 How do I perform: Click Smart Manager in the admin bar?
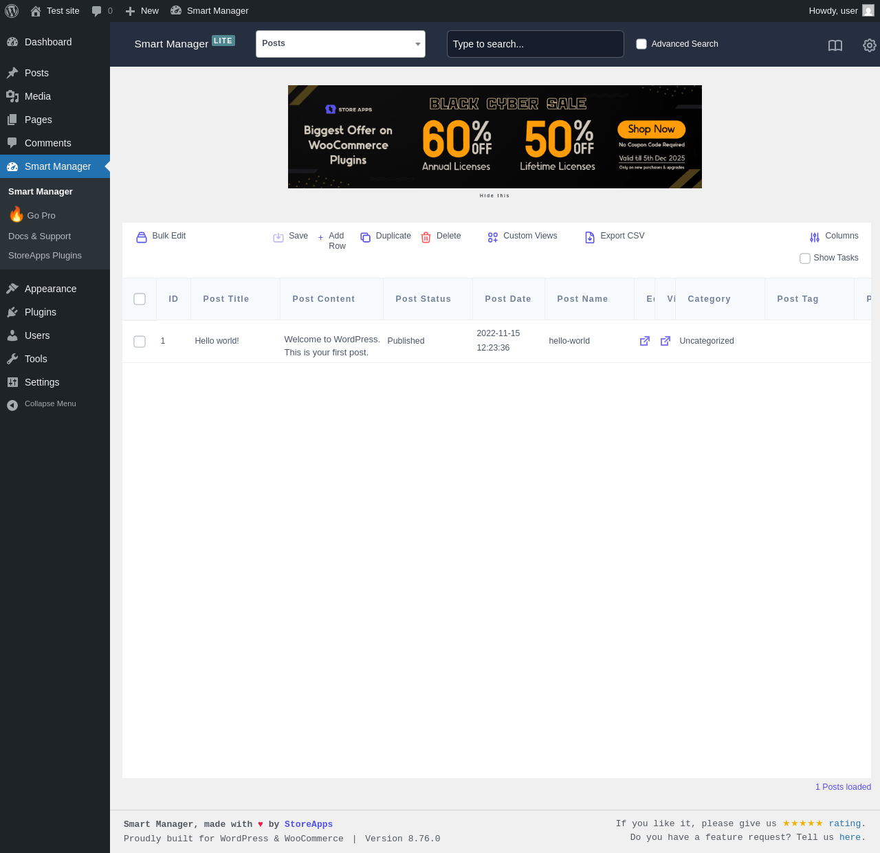210,11
